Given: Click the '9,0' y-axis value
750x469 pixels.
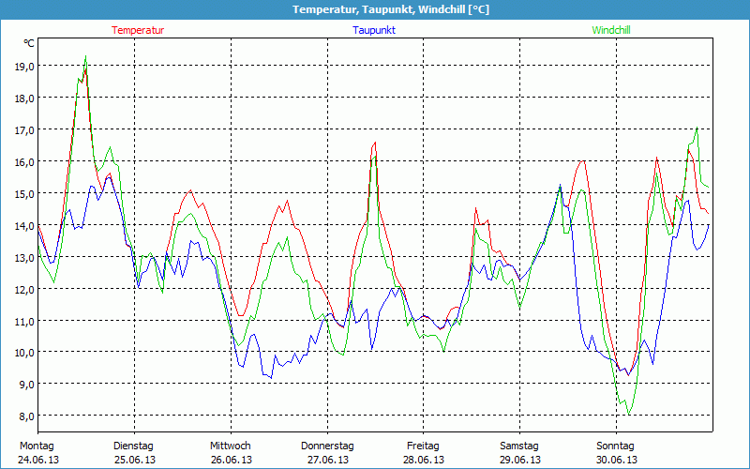Looking at the screenshot, I should pyautogui.click(x=26, y=385).
